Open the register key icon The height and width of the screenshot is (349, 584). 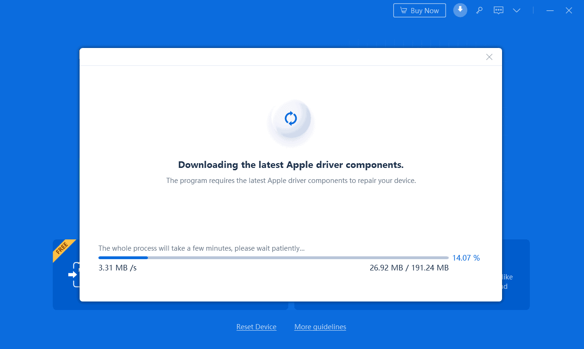tap(479, 10)
